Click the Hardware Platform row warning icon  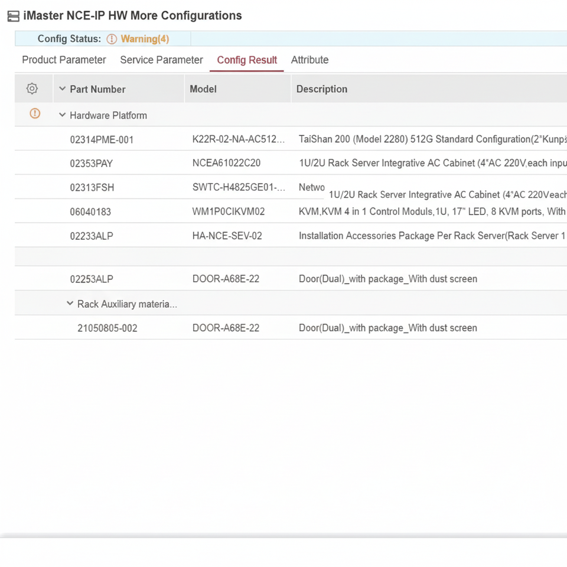35,113
